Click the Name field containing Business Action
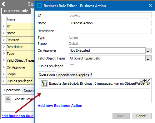155x123 pixels. 110,23
